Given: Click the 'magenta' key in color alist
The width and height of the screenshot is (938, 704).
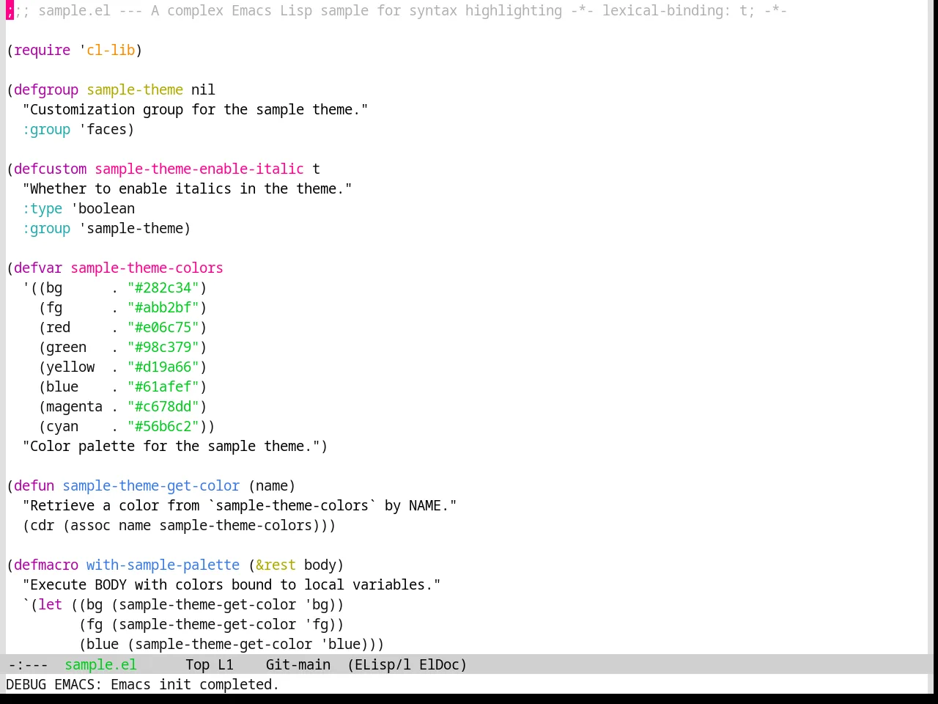Looking at the screenshot, I should click(x=74, y=406).
